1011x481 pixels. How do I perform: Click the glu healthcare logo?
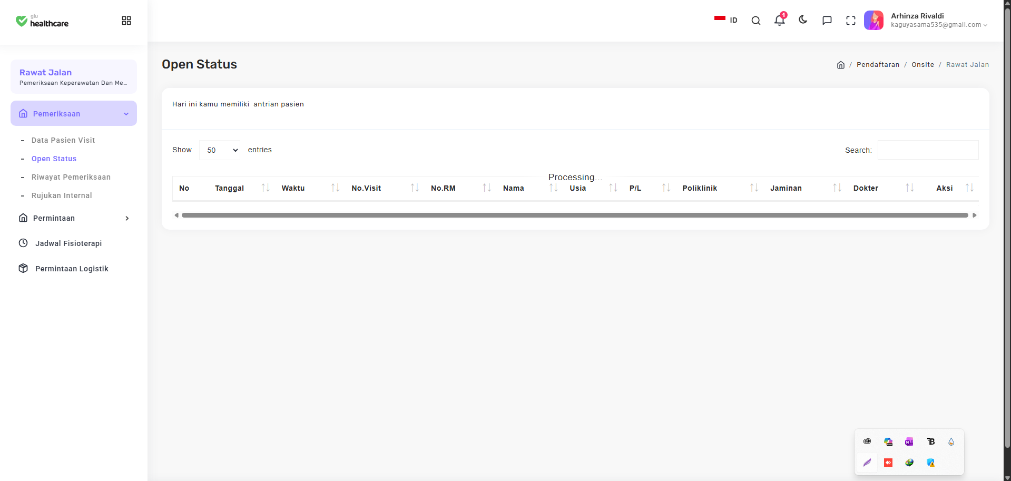tap(42, 21)
